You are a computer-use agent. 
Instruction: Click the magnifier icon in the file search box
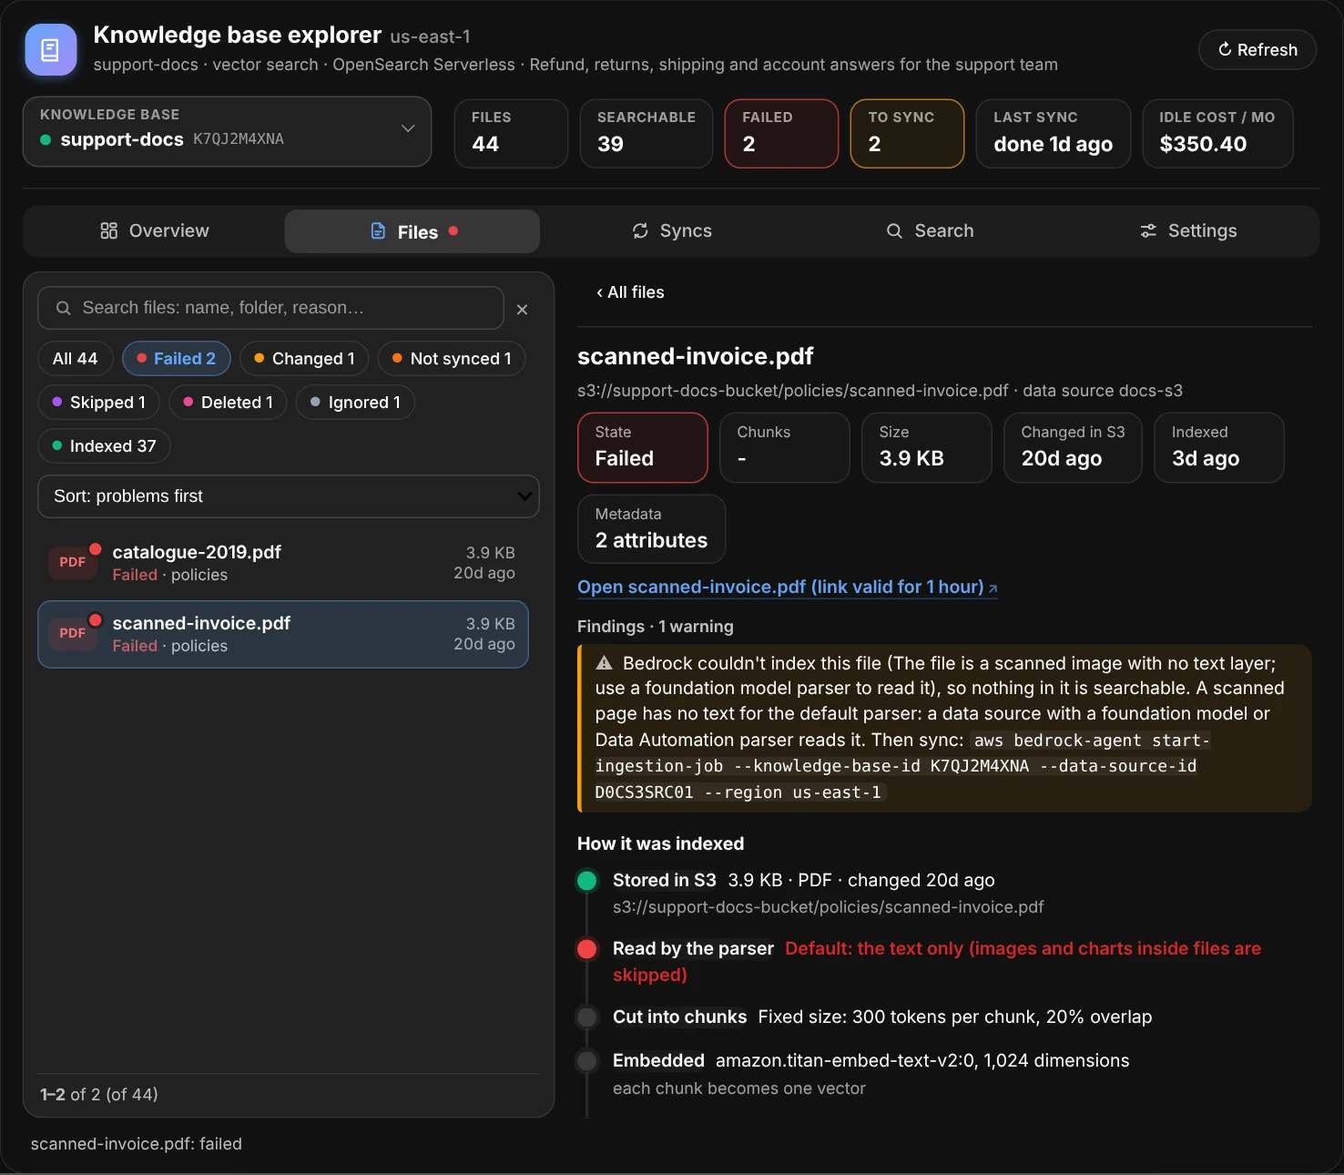tap(64, 308)
